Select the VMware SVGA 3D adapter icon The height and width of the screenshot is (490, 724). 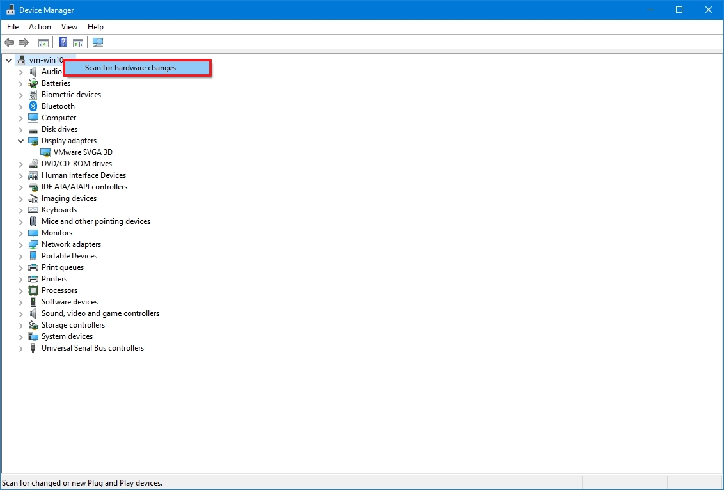pos(45,152)
